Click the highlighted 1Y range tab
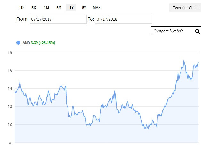This screenshot has width=201, height=146. click(x=71, y=8)
